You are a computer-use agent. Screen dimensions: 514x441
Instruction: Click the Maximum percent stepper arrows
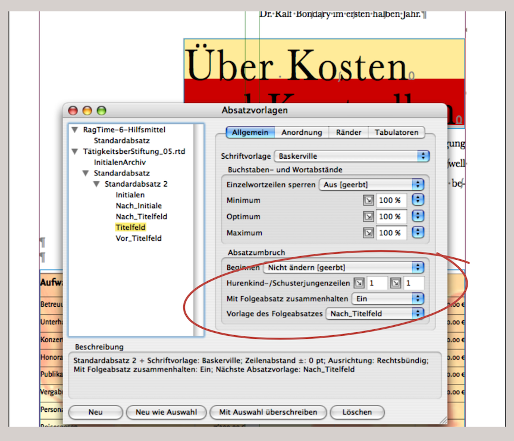(x=418, y=232)
